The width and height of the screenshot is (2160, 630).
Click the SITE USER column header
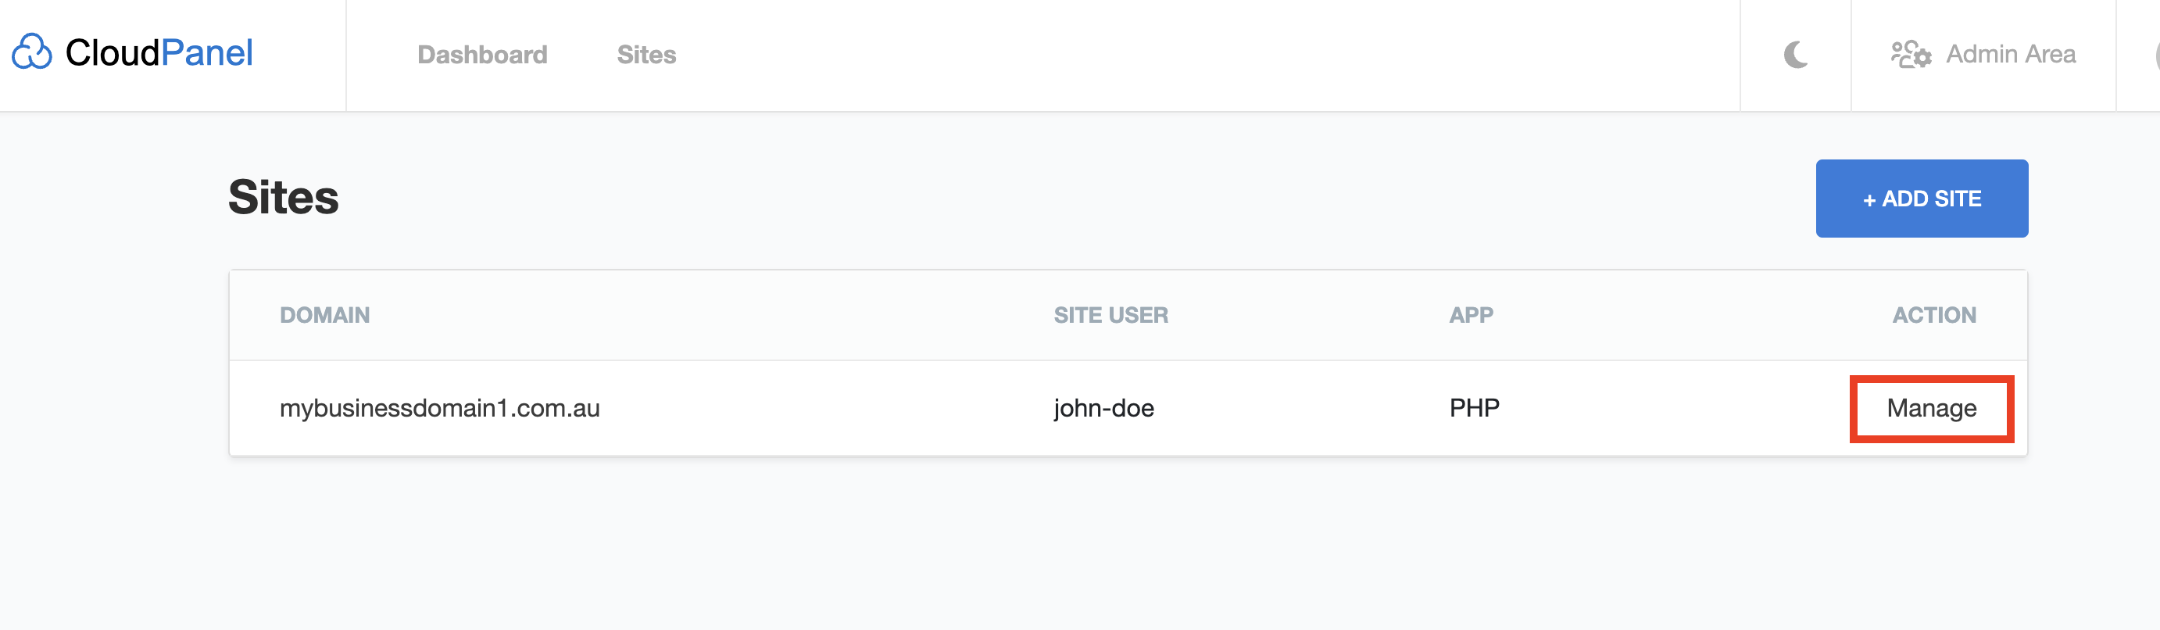point(1110,316)
